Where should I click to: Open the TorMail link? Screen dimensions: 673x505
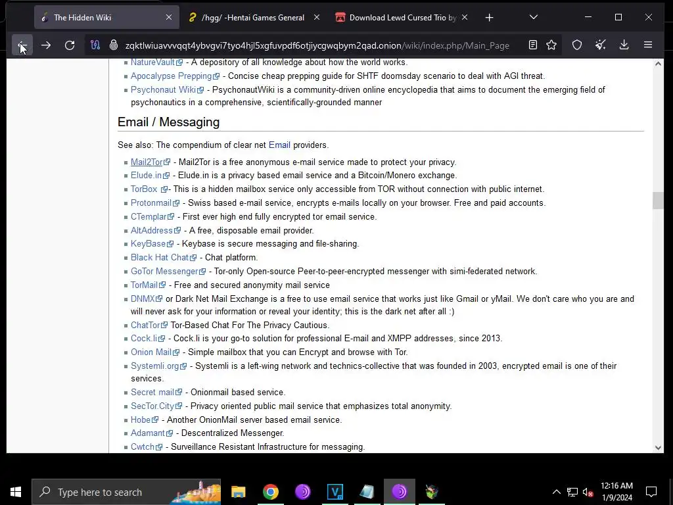click(148, 285)
